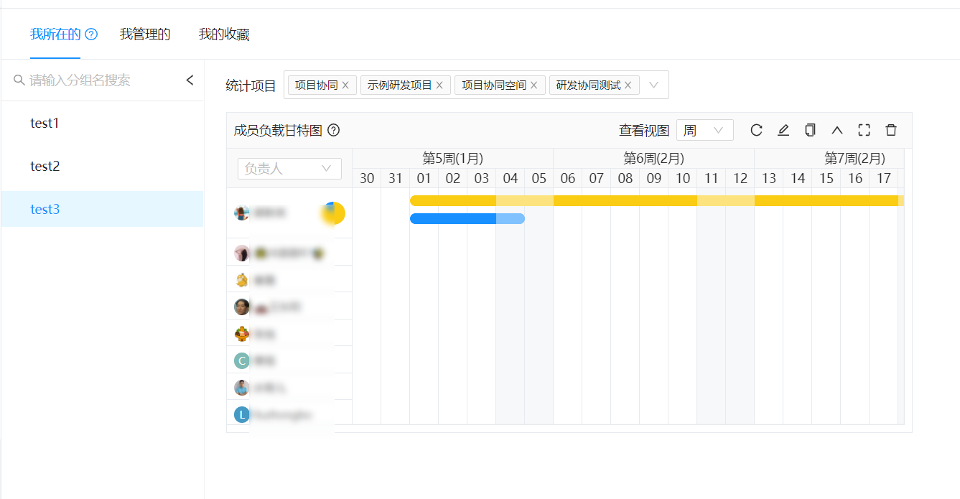Open the copy card icon beside the edit pencil
The width and height of the screenshot is (960, 499).
click(809, 130)
